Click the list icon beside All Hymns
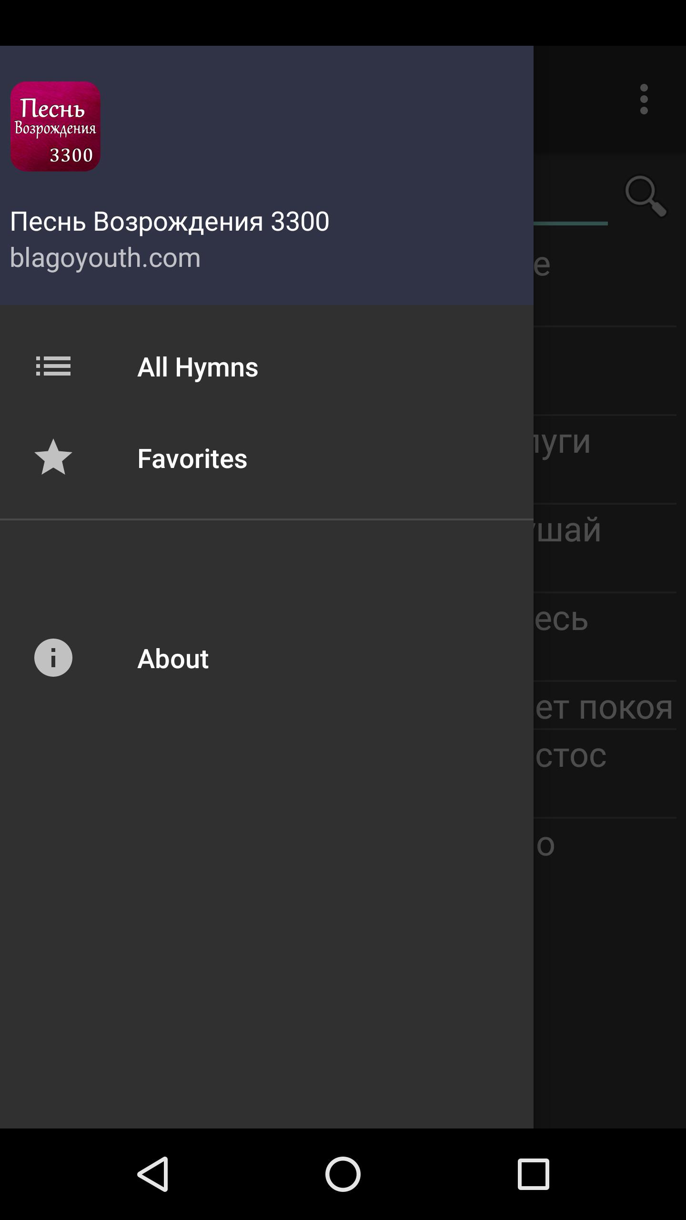The width and height of the screenshot is (686, 1220). (53, 366)
